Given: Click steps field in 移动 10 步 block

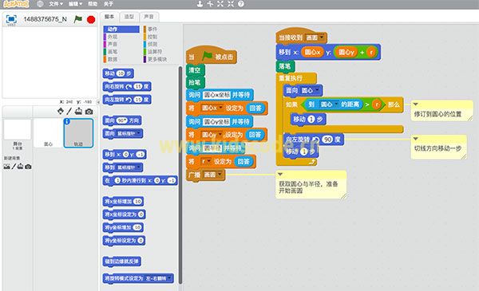Looking at the screenshot, I should pos(121,73).
